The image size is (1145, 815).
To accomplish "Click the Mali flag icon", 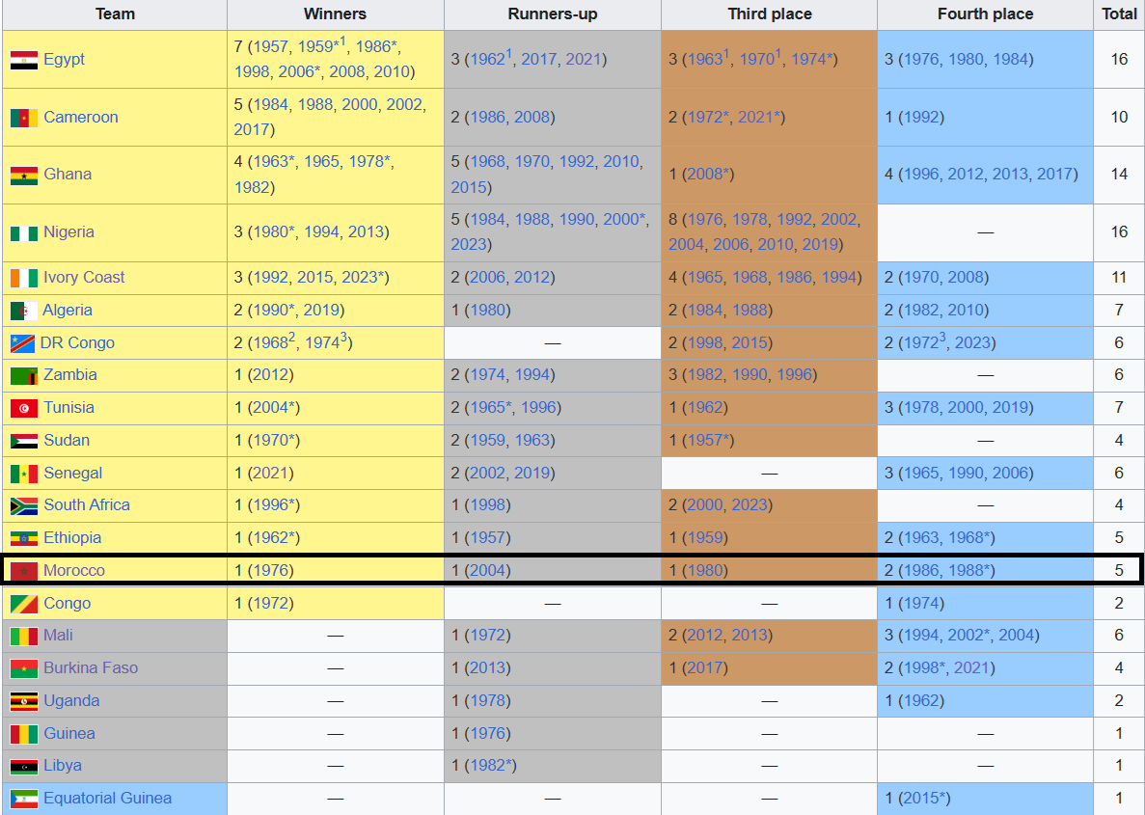I will pyautogui.click(x=24, y=636).
